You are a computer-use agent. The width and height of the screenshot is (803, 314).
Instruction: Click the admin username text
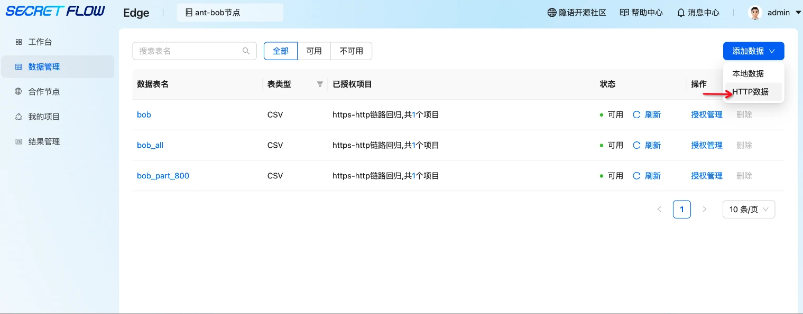(x=779, y=13)
